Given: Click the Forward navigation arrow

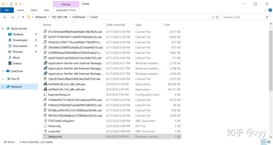Looking at the screenshot, I should pyautogui.click(x=12, y=17).
